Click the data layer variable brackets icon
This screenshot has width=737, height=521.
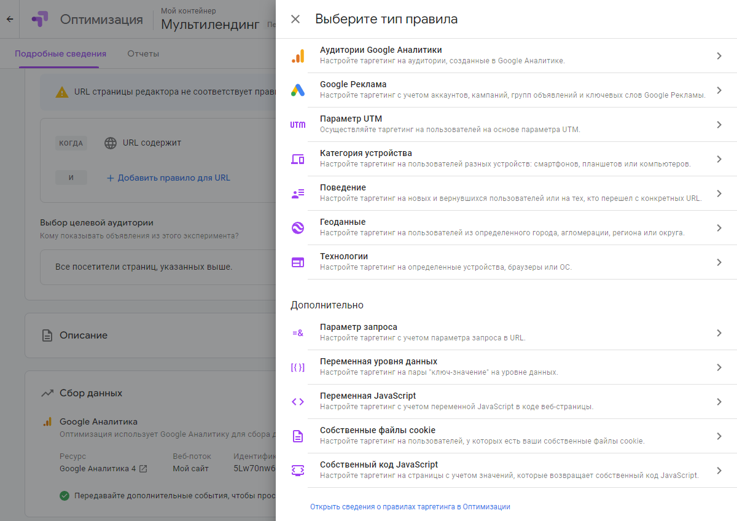298,367
